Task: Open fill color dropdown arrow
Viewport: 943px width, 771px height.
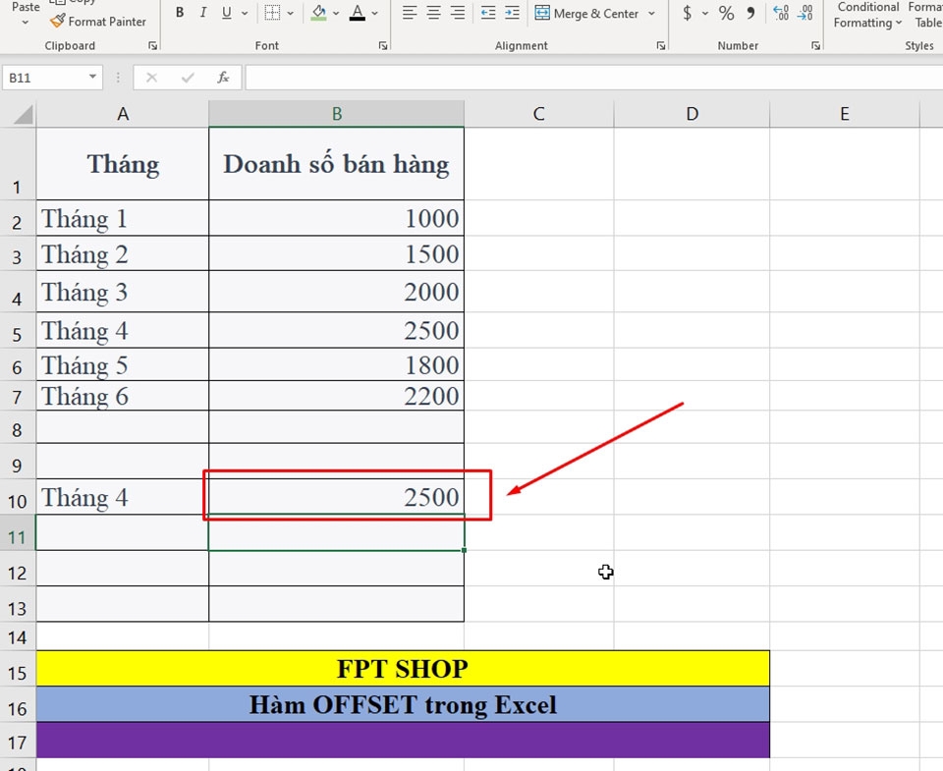Action: (336, 13)
